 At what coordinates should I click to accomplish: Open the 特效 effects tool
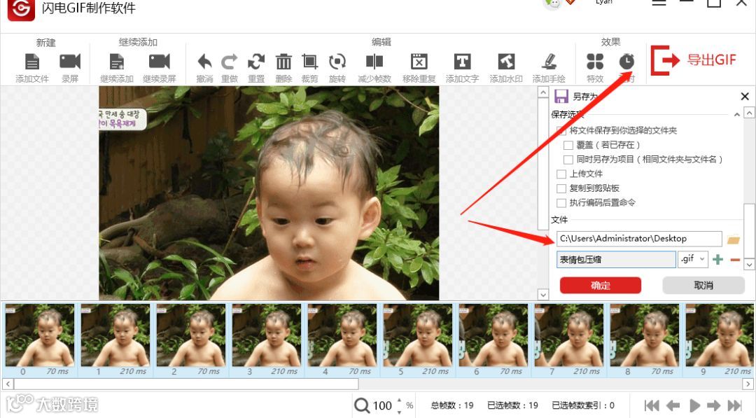point(595,62)
